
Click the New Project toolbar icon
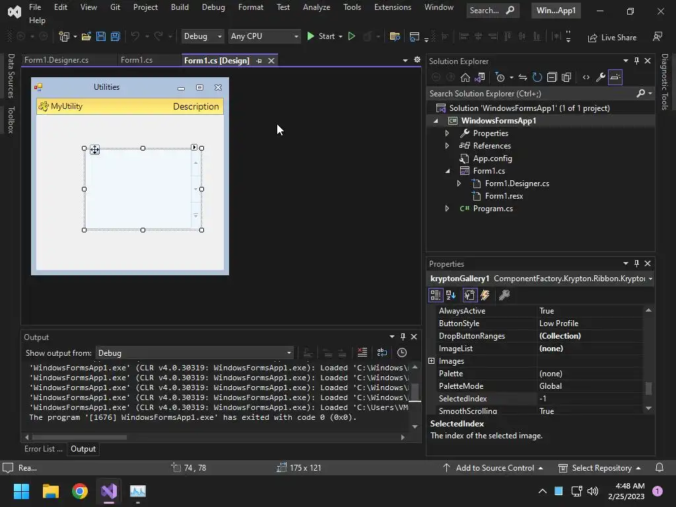[x=64, y=37]
